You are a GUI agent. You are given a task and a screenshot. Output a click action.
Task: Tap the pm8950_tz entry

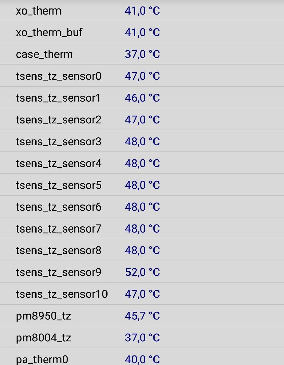(142, 315)
